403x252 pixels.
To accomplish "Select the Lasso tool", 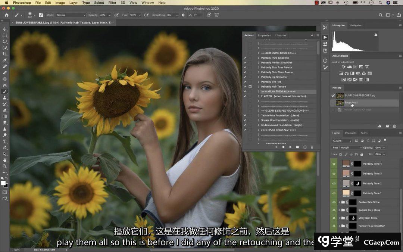I will point(5,41).
